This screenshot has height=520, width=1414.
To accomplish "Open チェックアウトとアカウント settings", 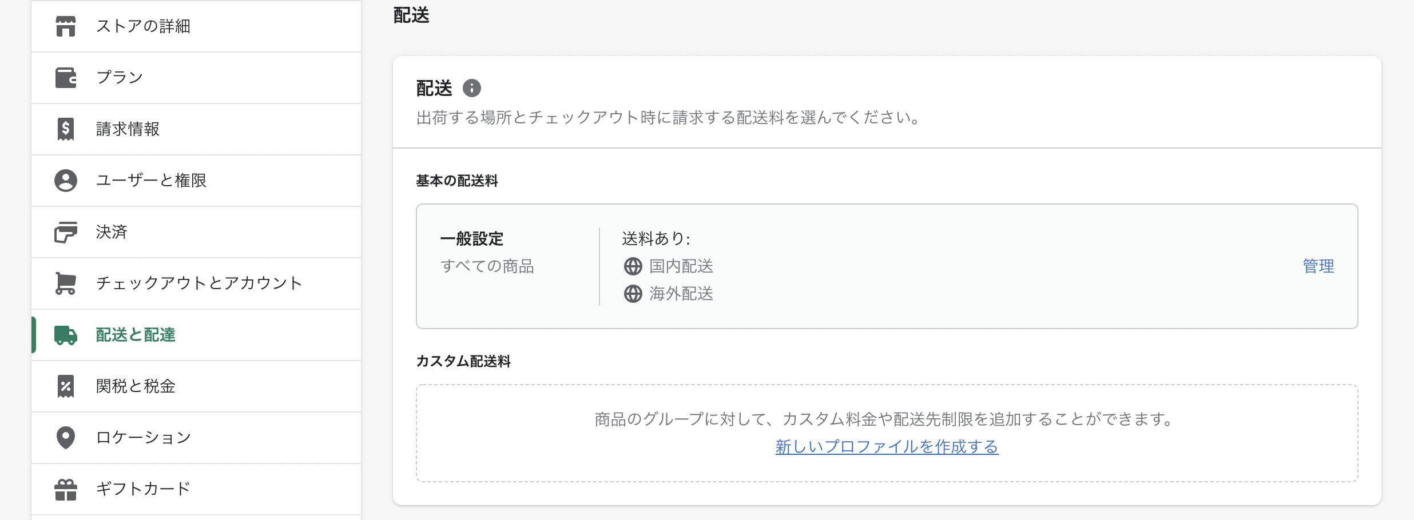I will pyautogui.click(x=199, y=283).
